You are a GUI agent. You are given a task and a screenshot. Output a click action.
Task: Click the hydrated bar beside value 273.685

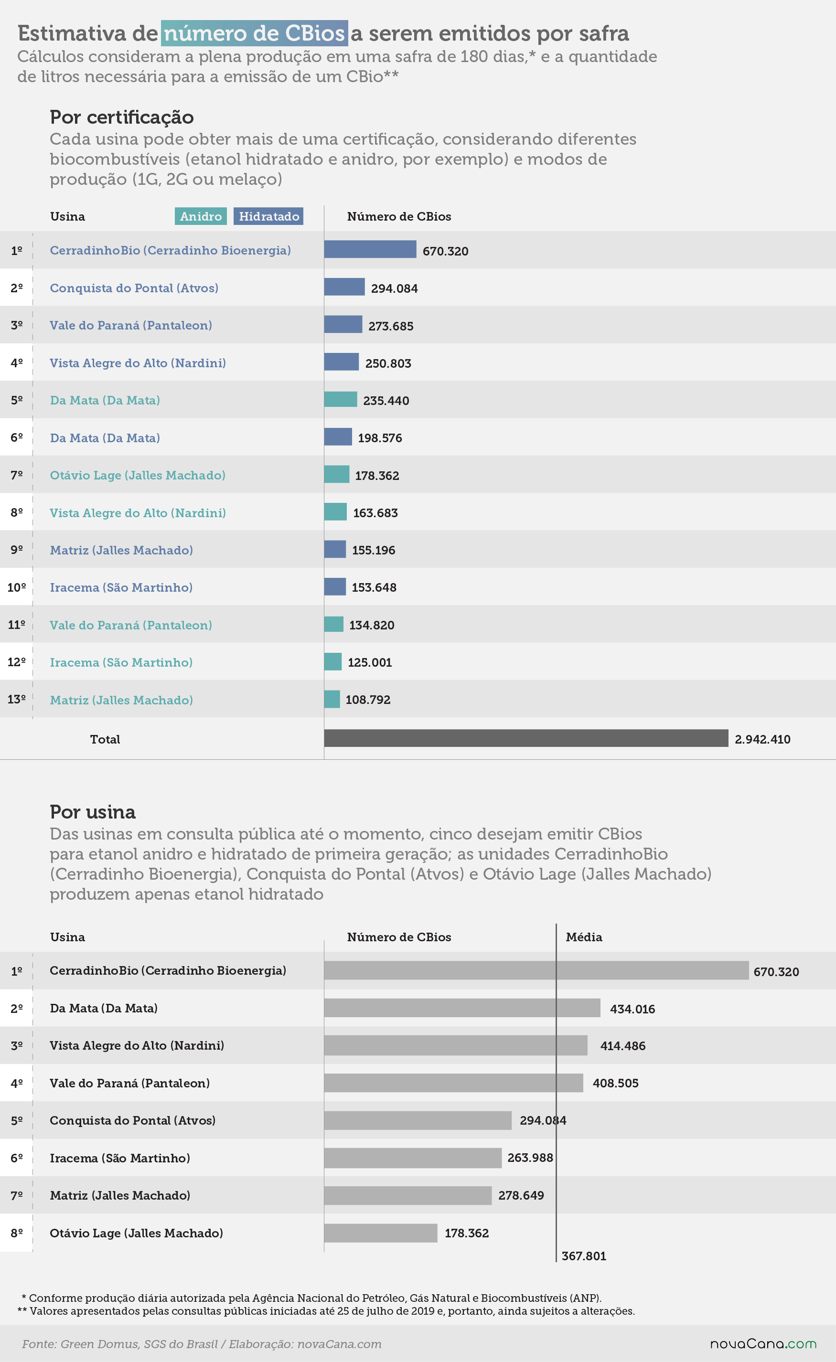tap(343, 324)
